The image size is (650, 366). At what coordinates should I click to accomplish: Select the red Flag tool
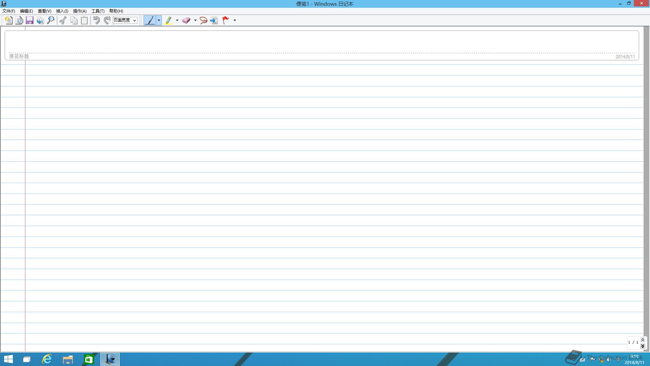point(225,20)
